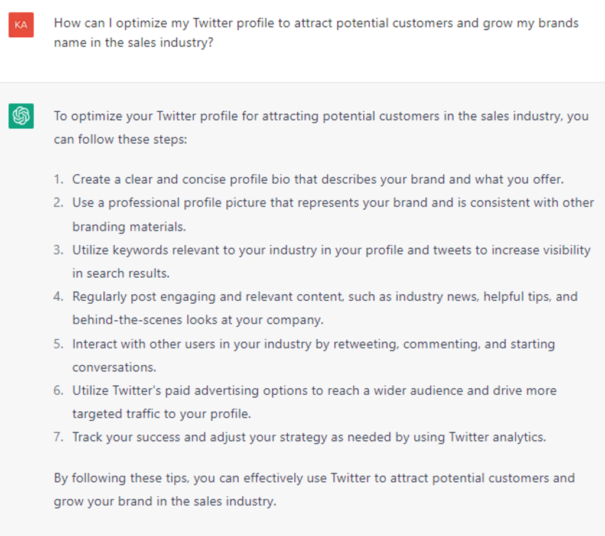Click the green ChatGPT logo icon
Image resolution: width=605 pixels, height=536 pixels.
point(21,116)
